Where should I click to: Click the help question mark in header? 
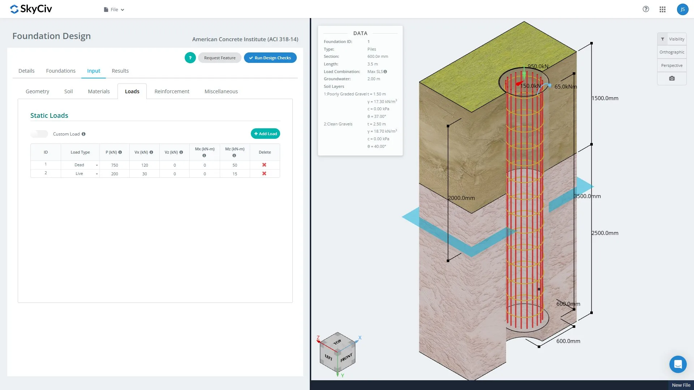pyautogui.click(x=646, y=9)
